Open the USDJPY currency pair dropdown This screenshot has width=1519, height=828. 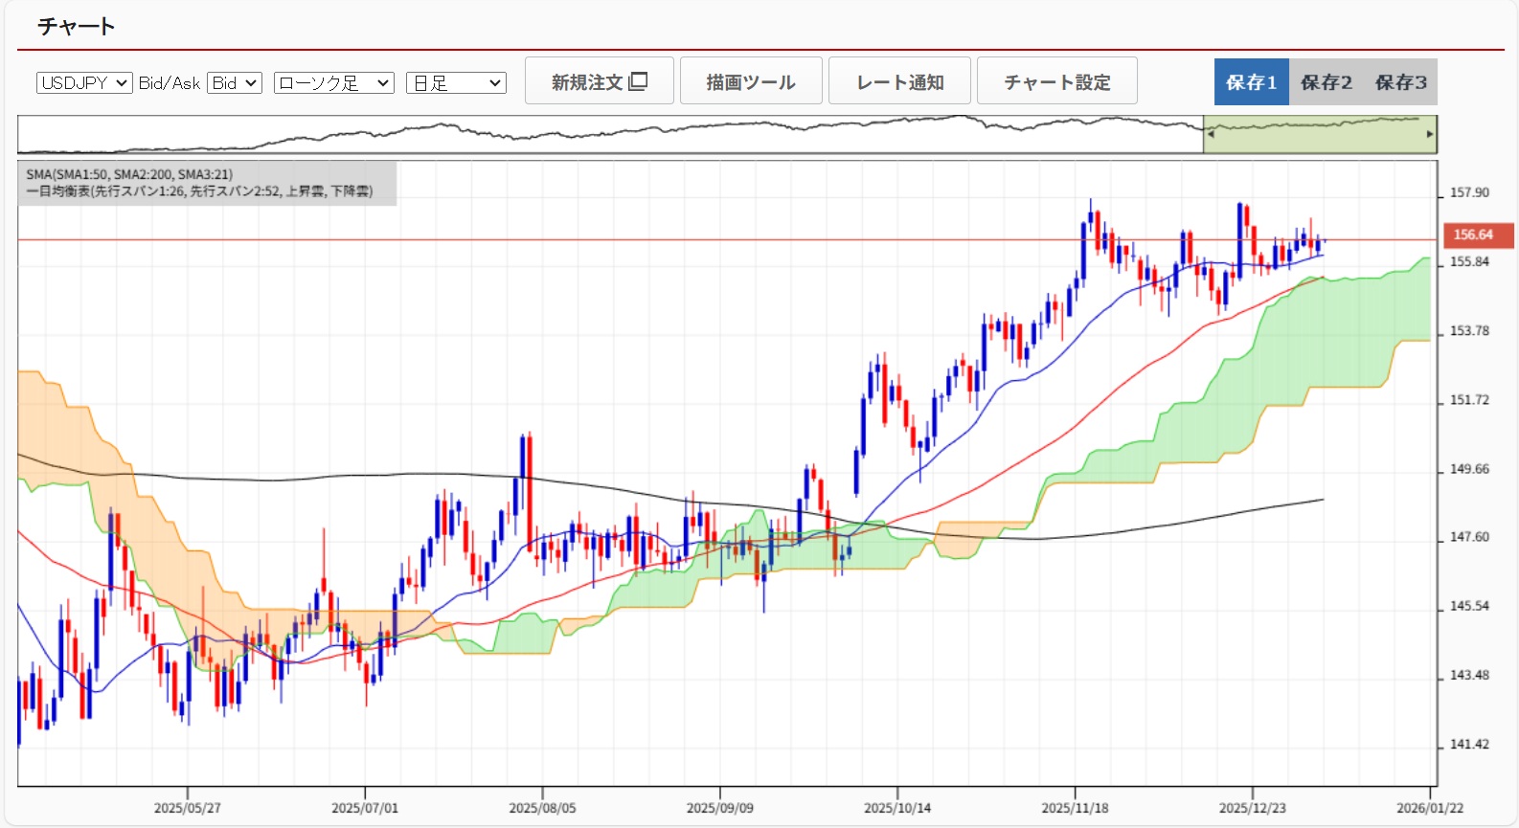84,83
